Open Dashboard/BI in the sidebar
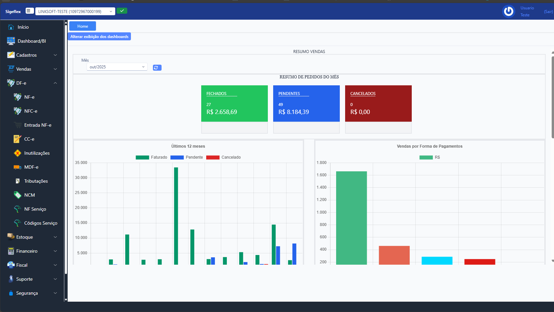 [32, 41]
